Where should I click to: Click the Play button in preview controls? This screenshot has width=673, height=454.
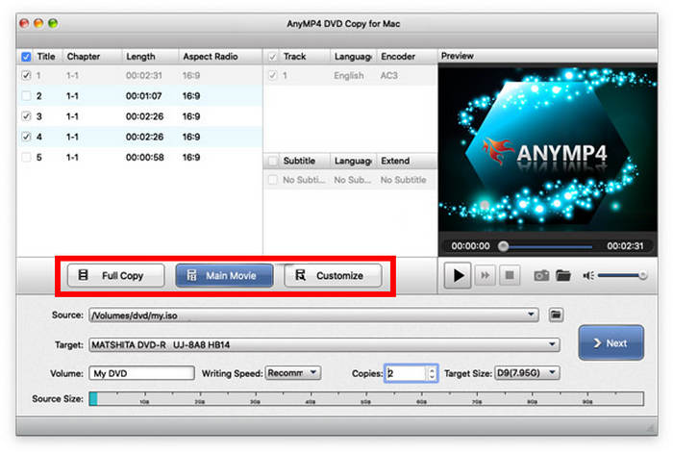[458, 275]
